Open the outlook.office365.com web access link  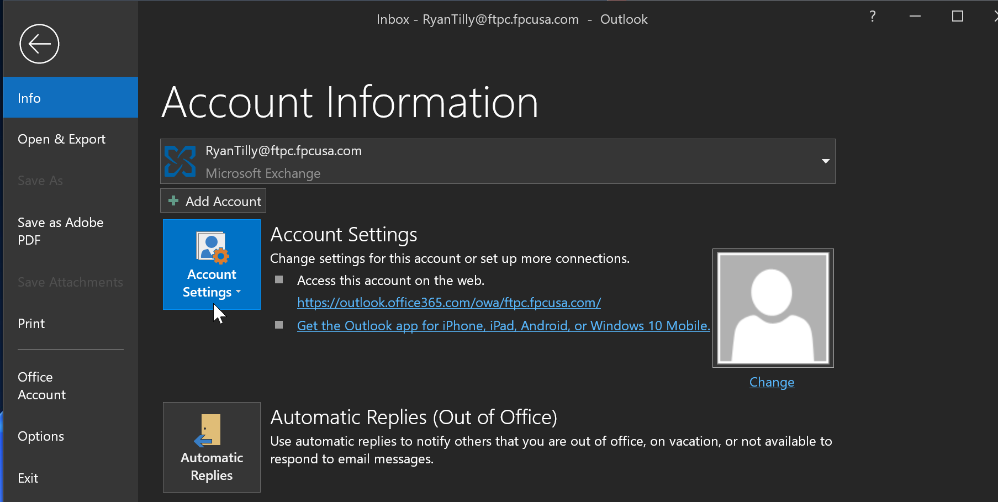tap(449, 303)
